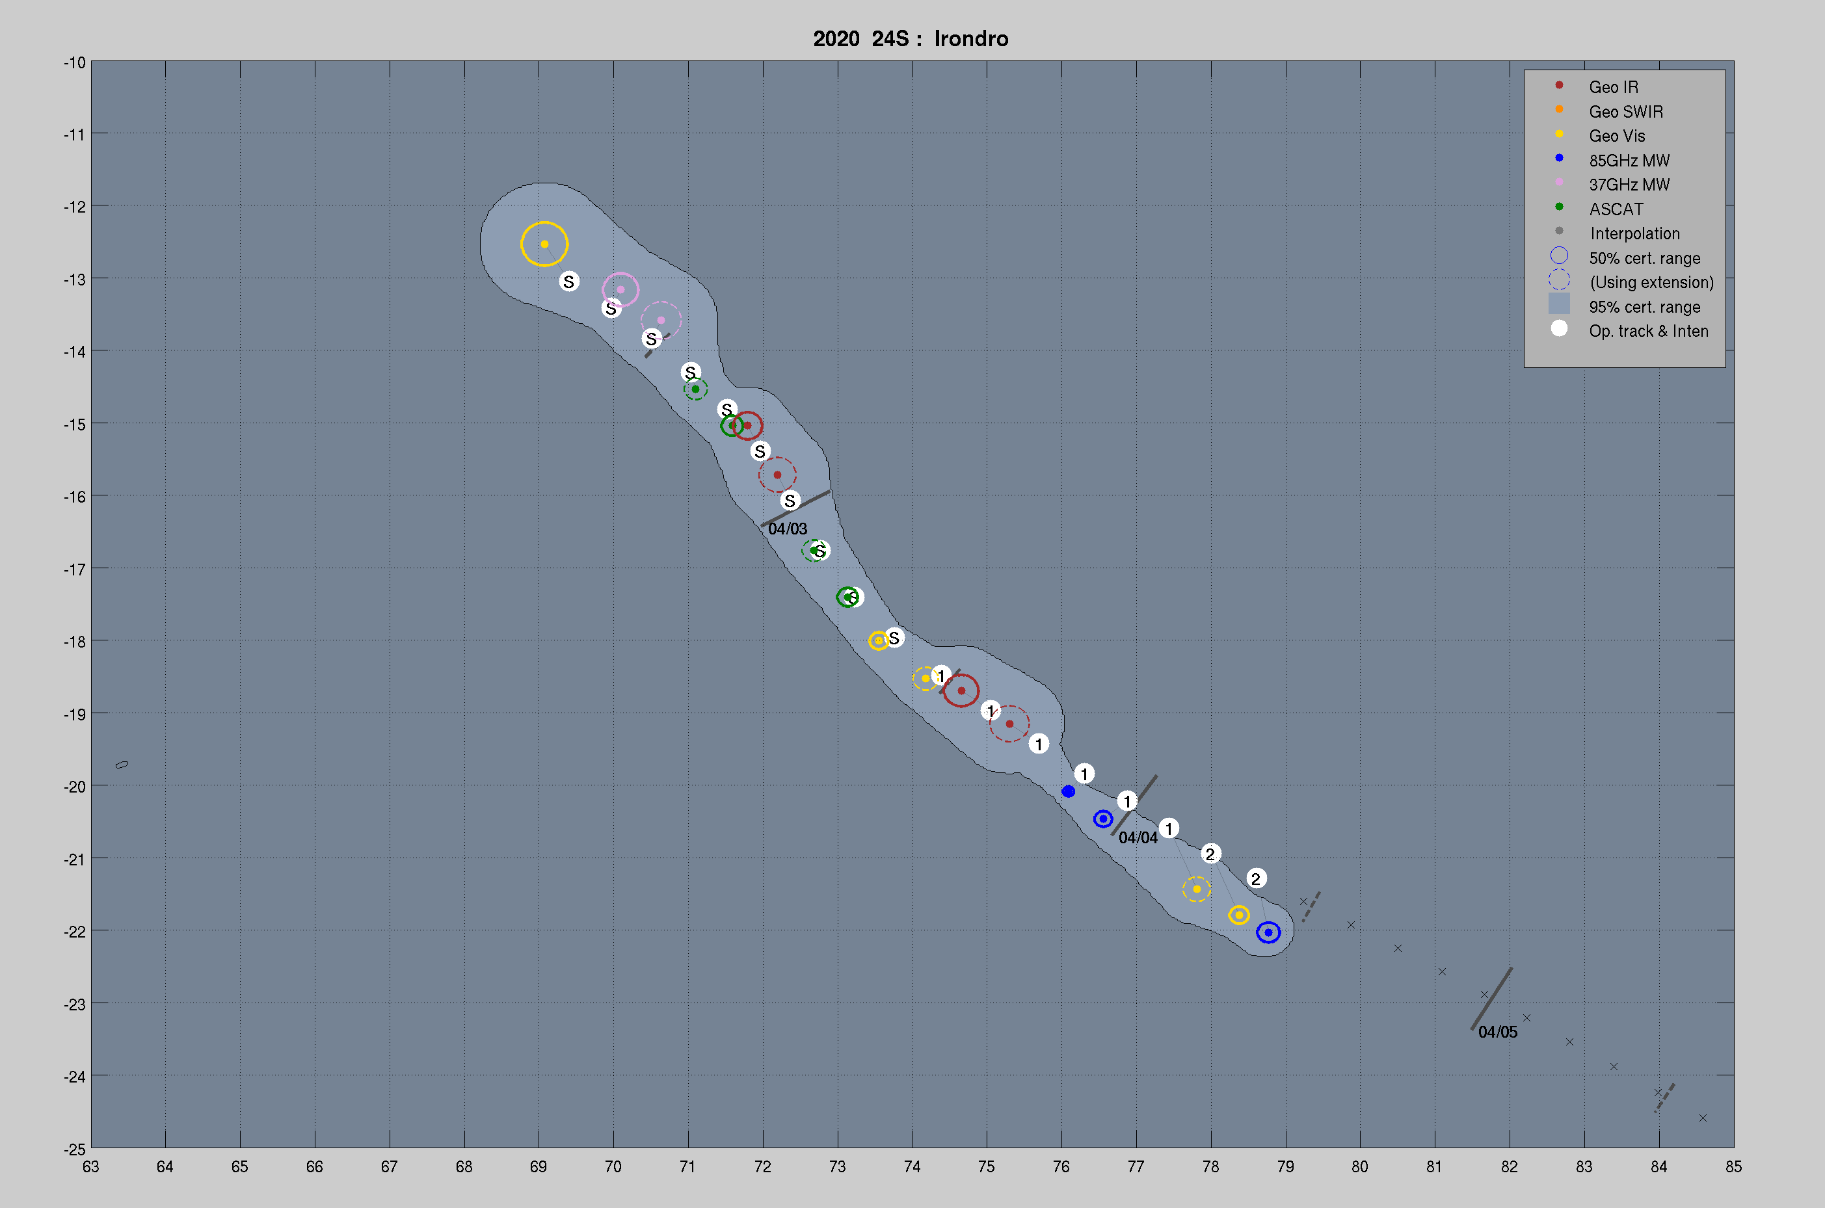
Task: Click the plot title '2020 24S : Irondro'
Action: (910, 38)
